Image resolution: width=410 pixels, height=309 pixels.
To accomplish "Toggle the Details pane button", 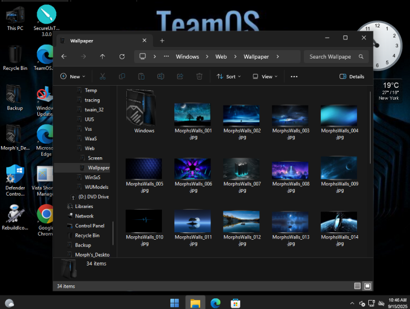I will (x=352, y=77).
